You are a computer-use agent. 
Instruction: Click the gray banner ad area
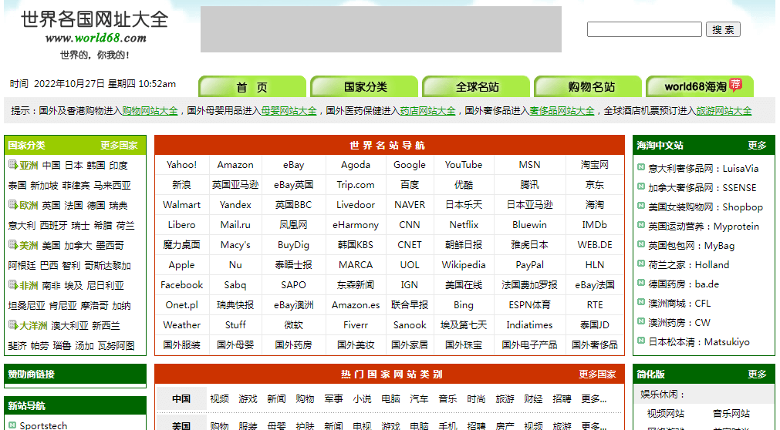[381, 29]
